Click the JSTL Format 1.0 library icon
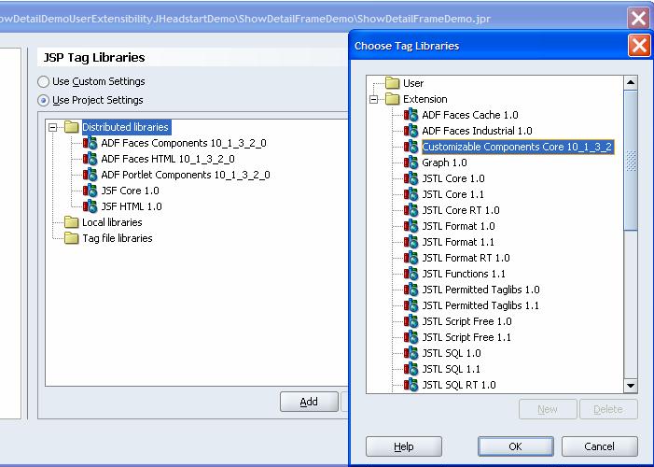 [410, 226]
